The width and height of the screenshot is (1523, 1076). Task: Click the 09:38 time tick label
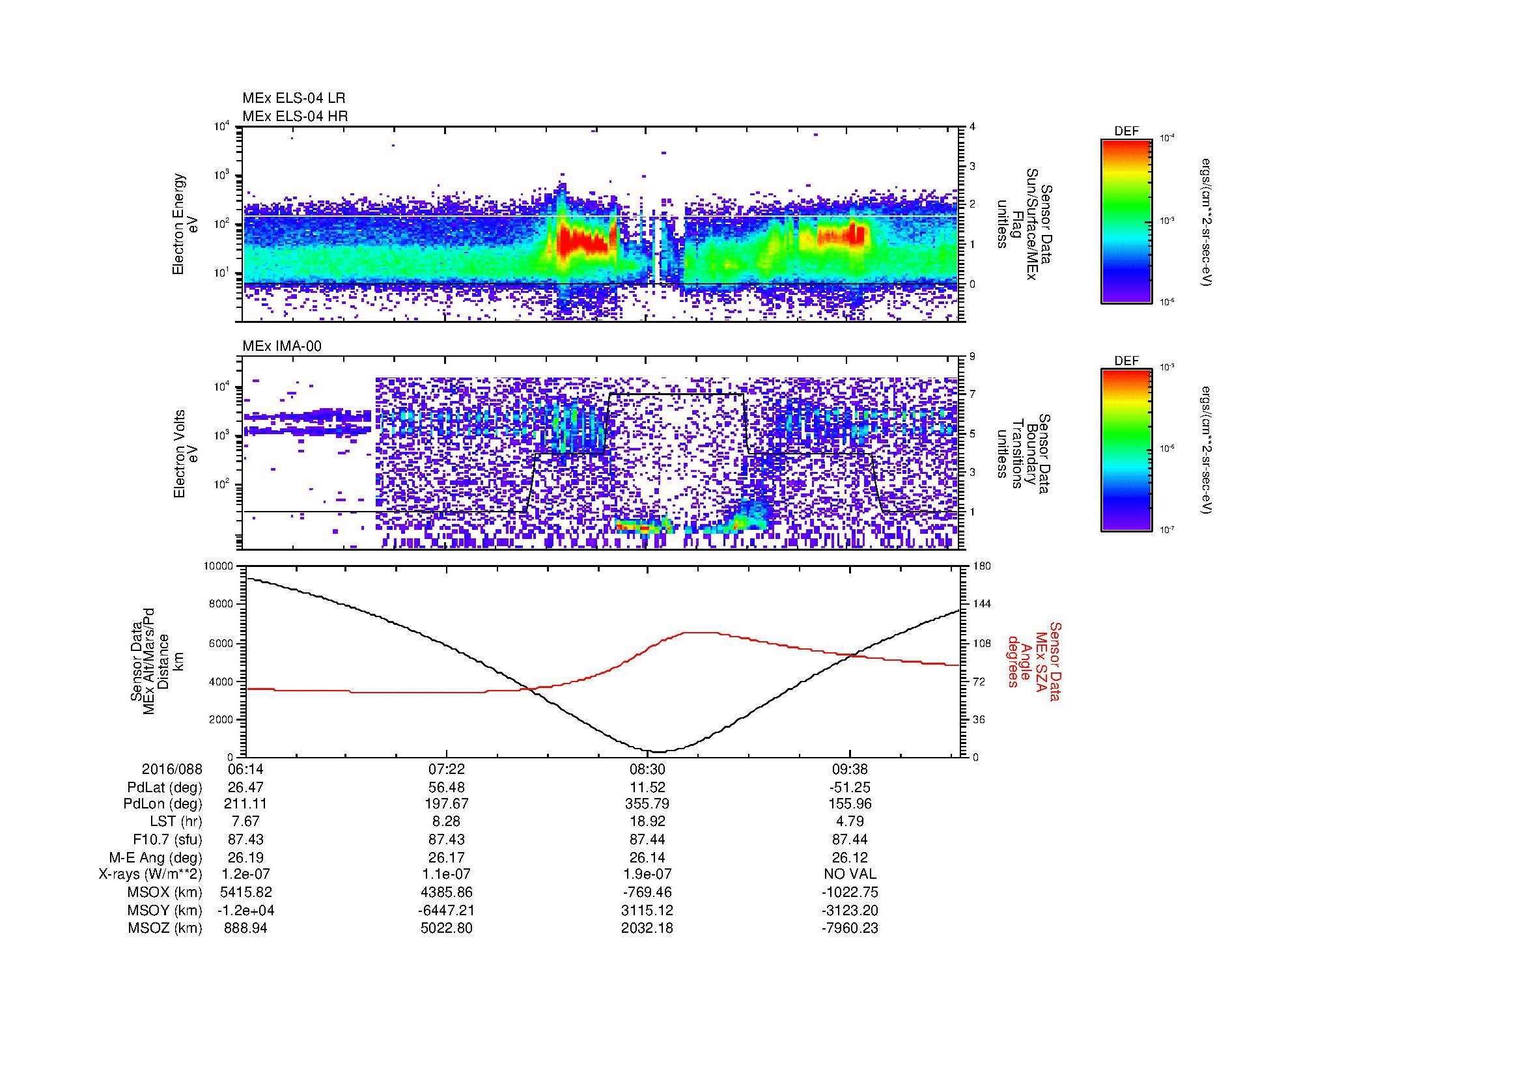point(850,769)
